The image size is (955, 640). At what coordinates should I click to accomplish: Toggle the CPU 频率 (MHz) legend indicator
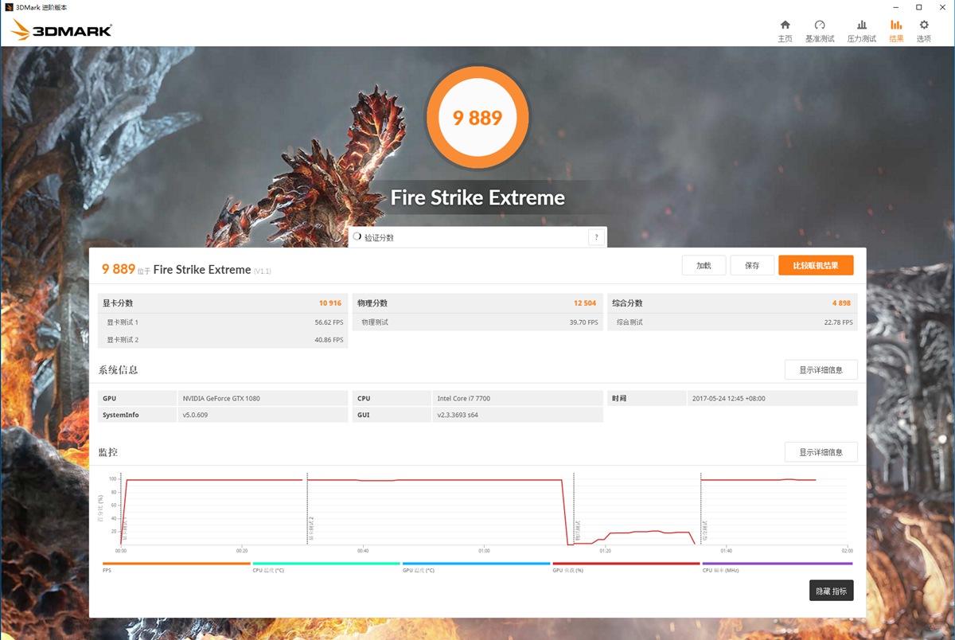pyautogui.click(x=777, y=564)
